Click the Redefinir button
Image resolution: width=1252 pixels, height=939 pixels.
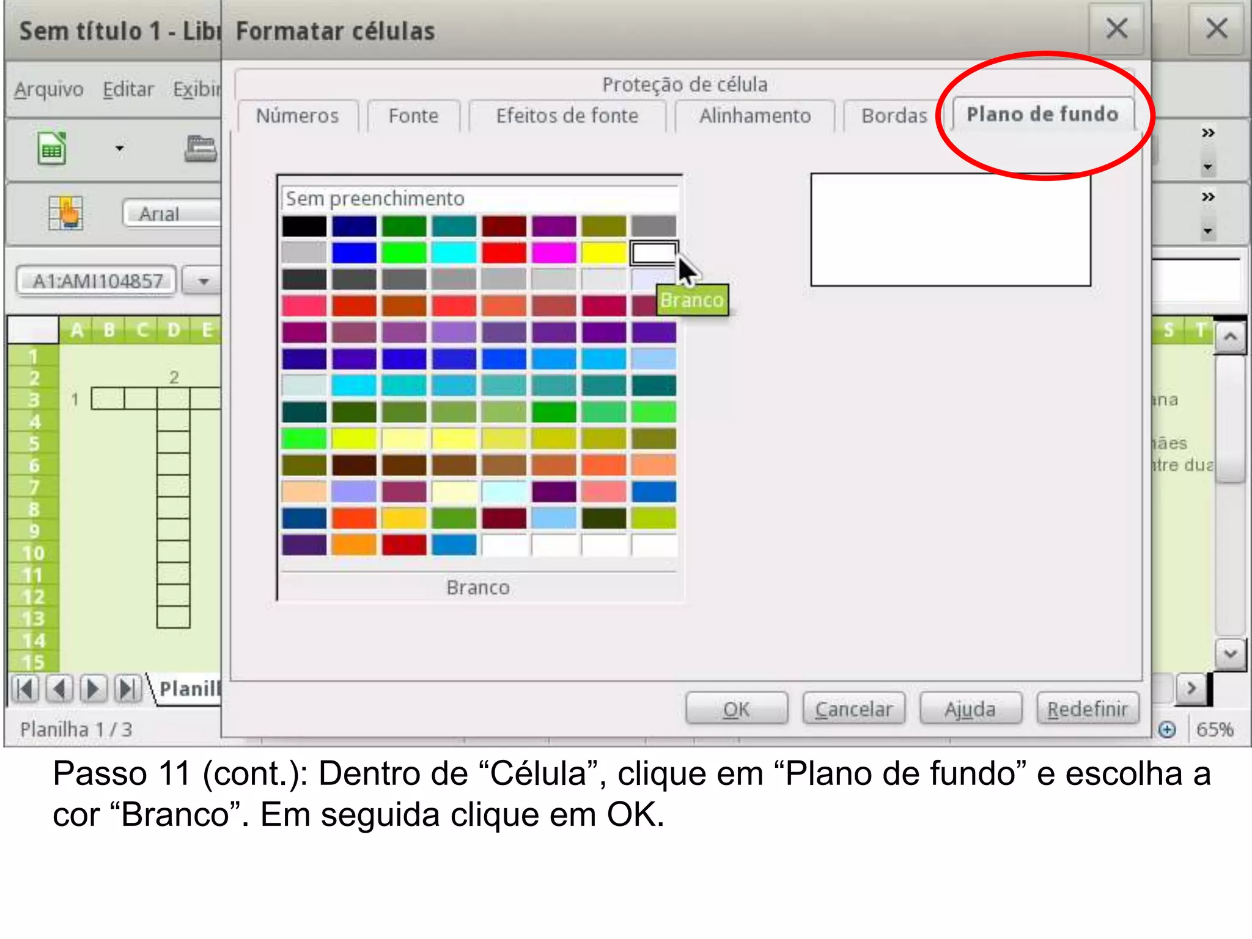tap(1088, 709)
